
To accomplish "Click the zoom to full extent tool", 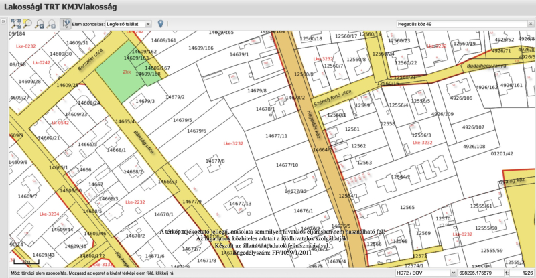I will click(x=15, y=23).
